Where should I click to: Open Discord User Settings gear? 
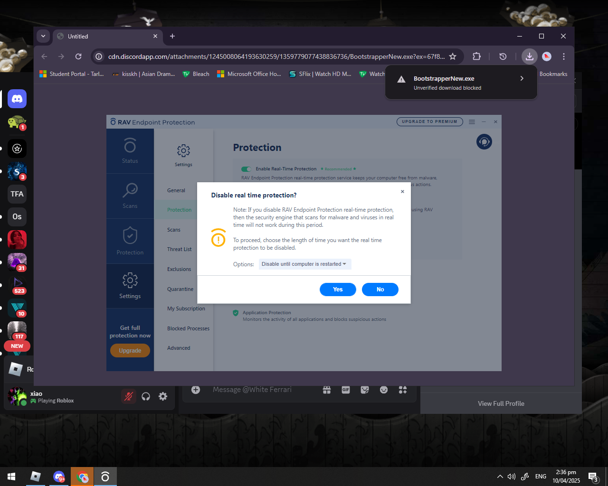163,397
